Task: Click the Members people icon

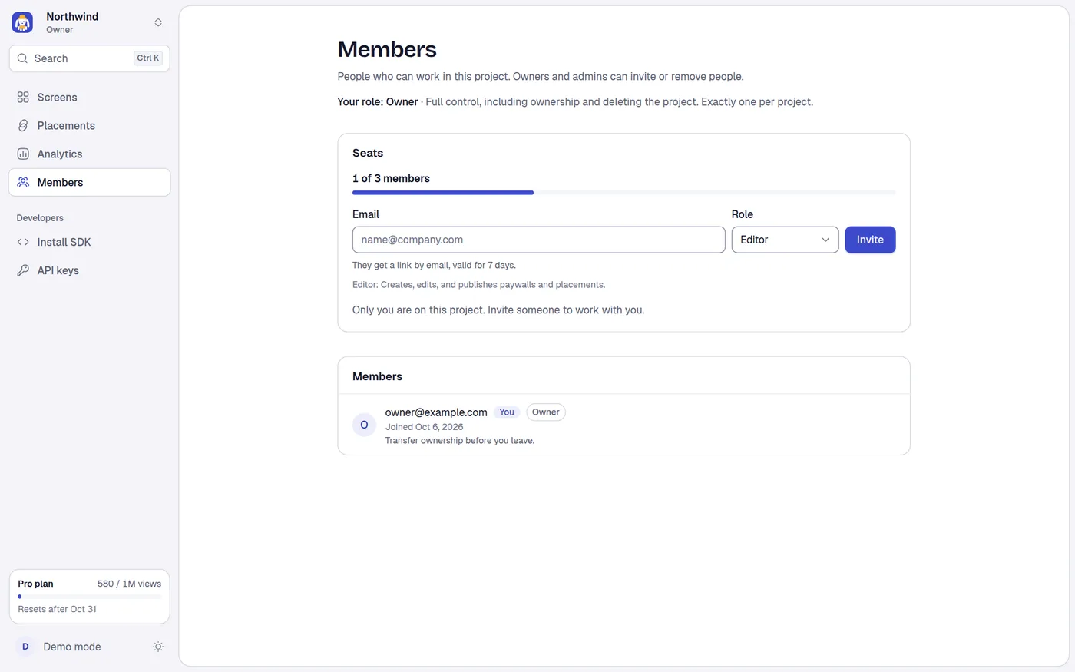Action: coord(23,183)
